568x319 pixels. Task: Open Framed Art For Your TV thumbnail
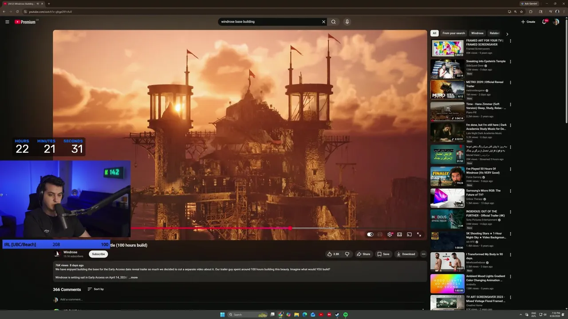point(447,48)
